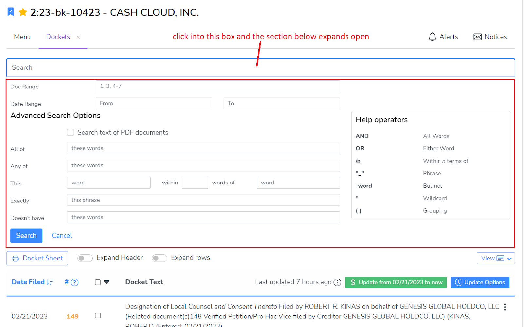
Task: Check the box for docket entry 149
Action: (98, 316)
